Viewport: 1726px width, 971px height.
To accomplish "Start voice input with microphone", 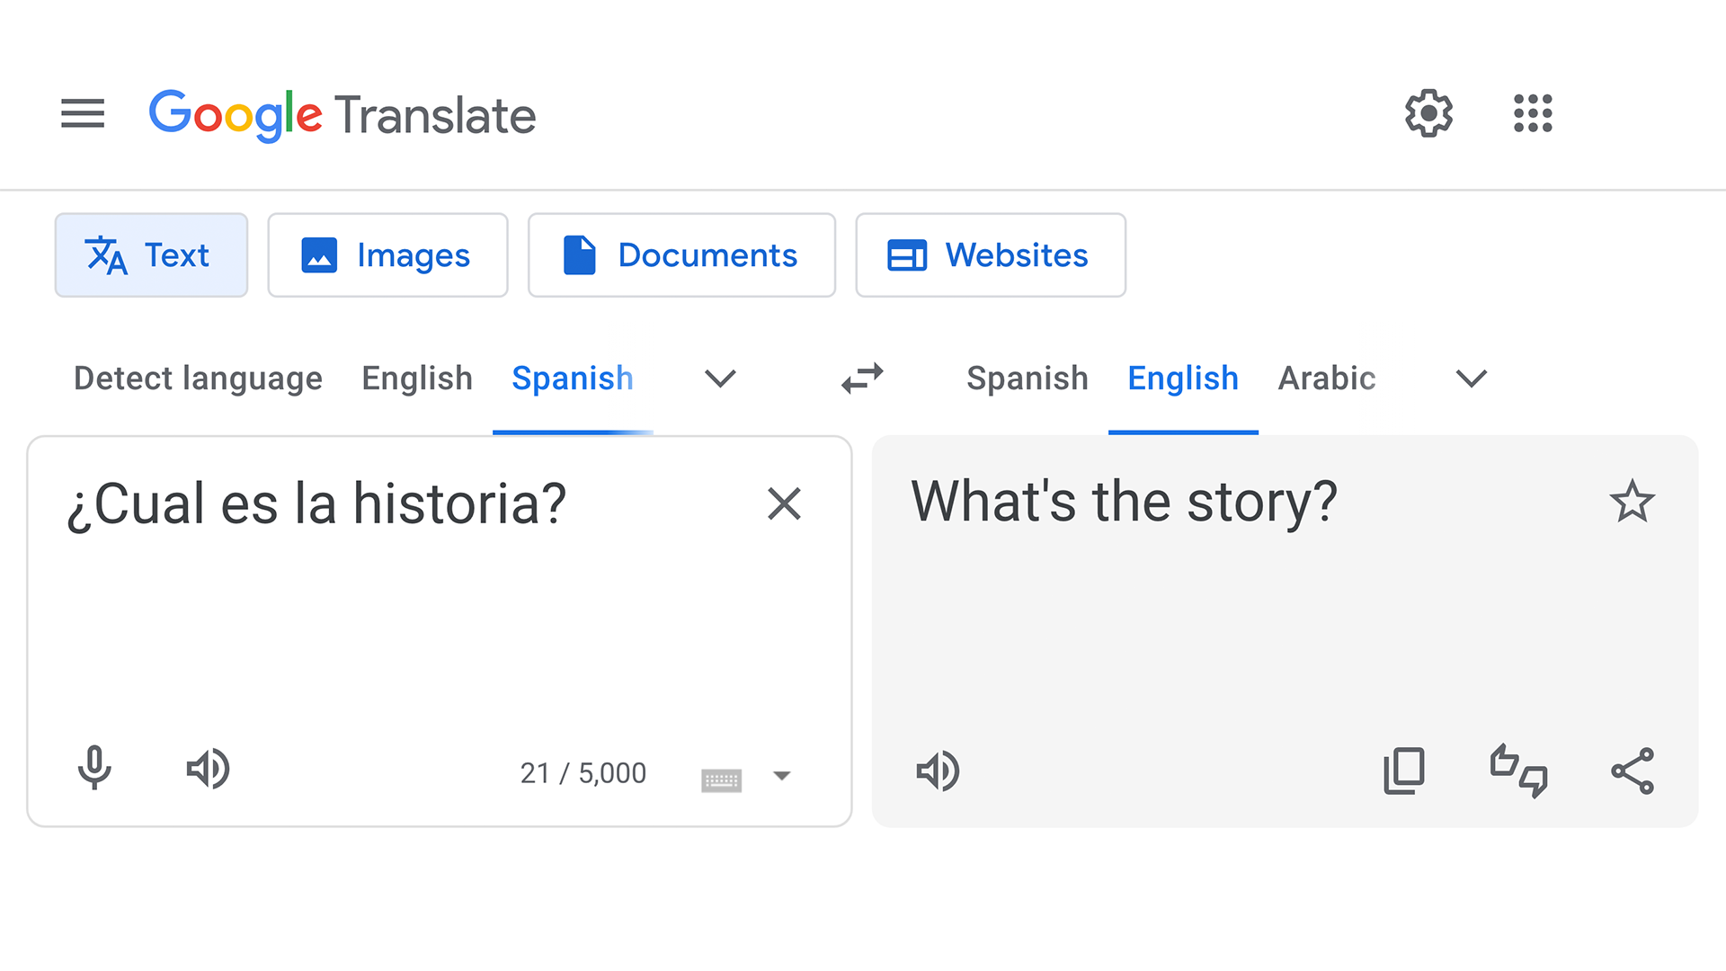I will (94, 769).
